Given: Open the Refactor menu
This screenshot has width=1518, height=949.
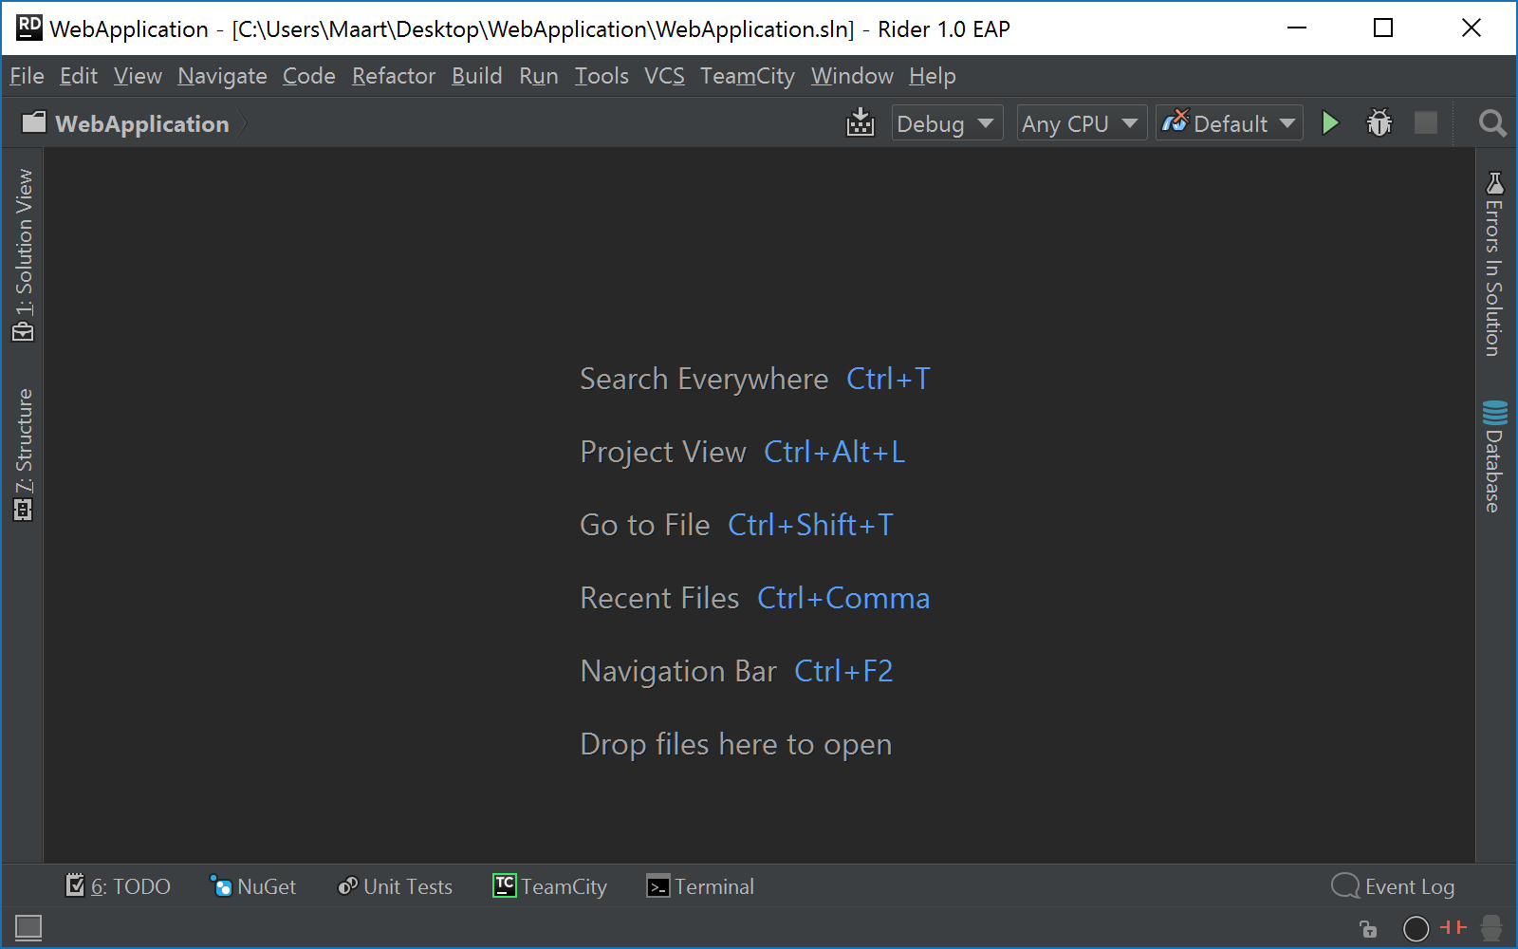Looking at the screenshot, I should pos(394,76).
